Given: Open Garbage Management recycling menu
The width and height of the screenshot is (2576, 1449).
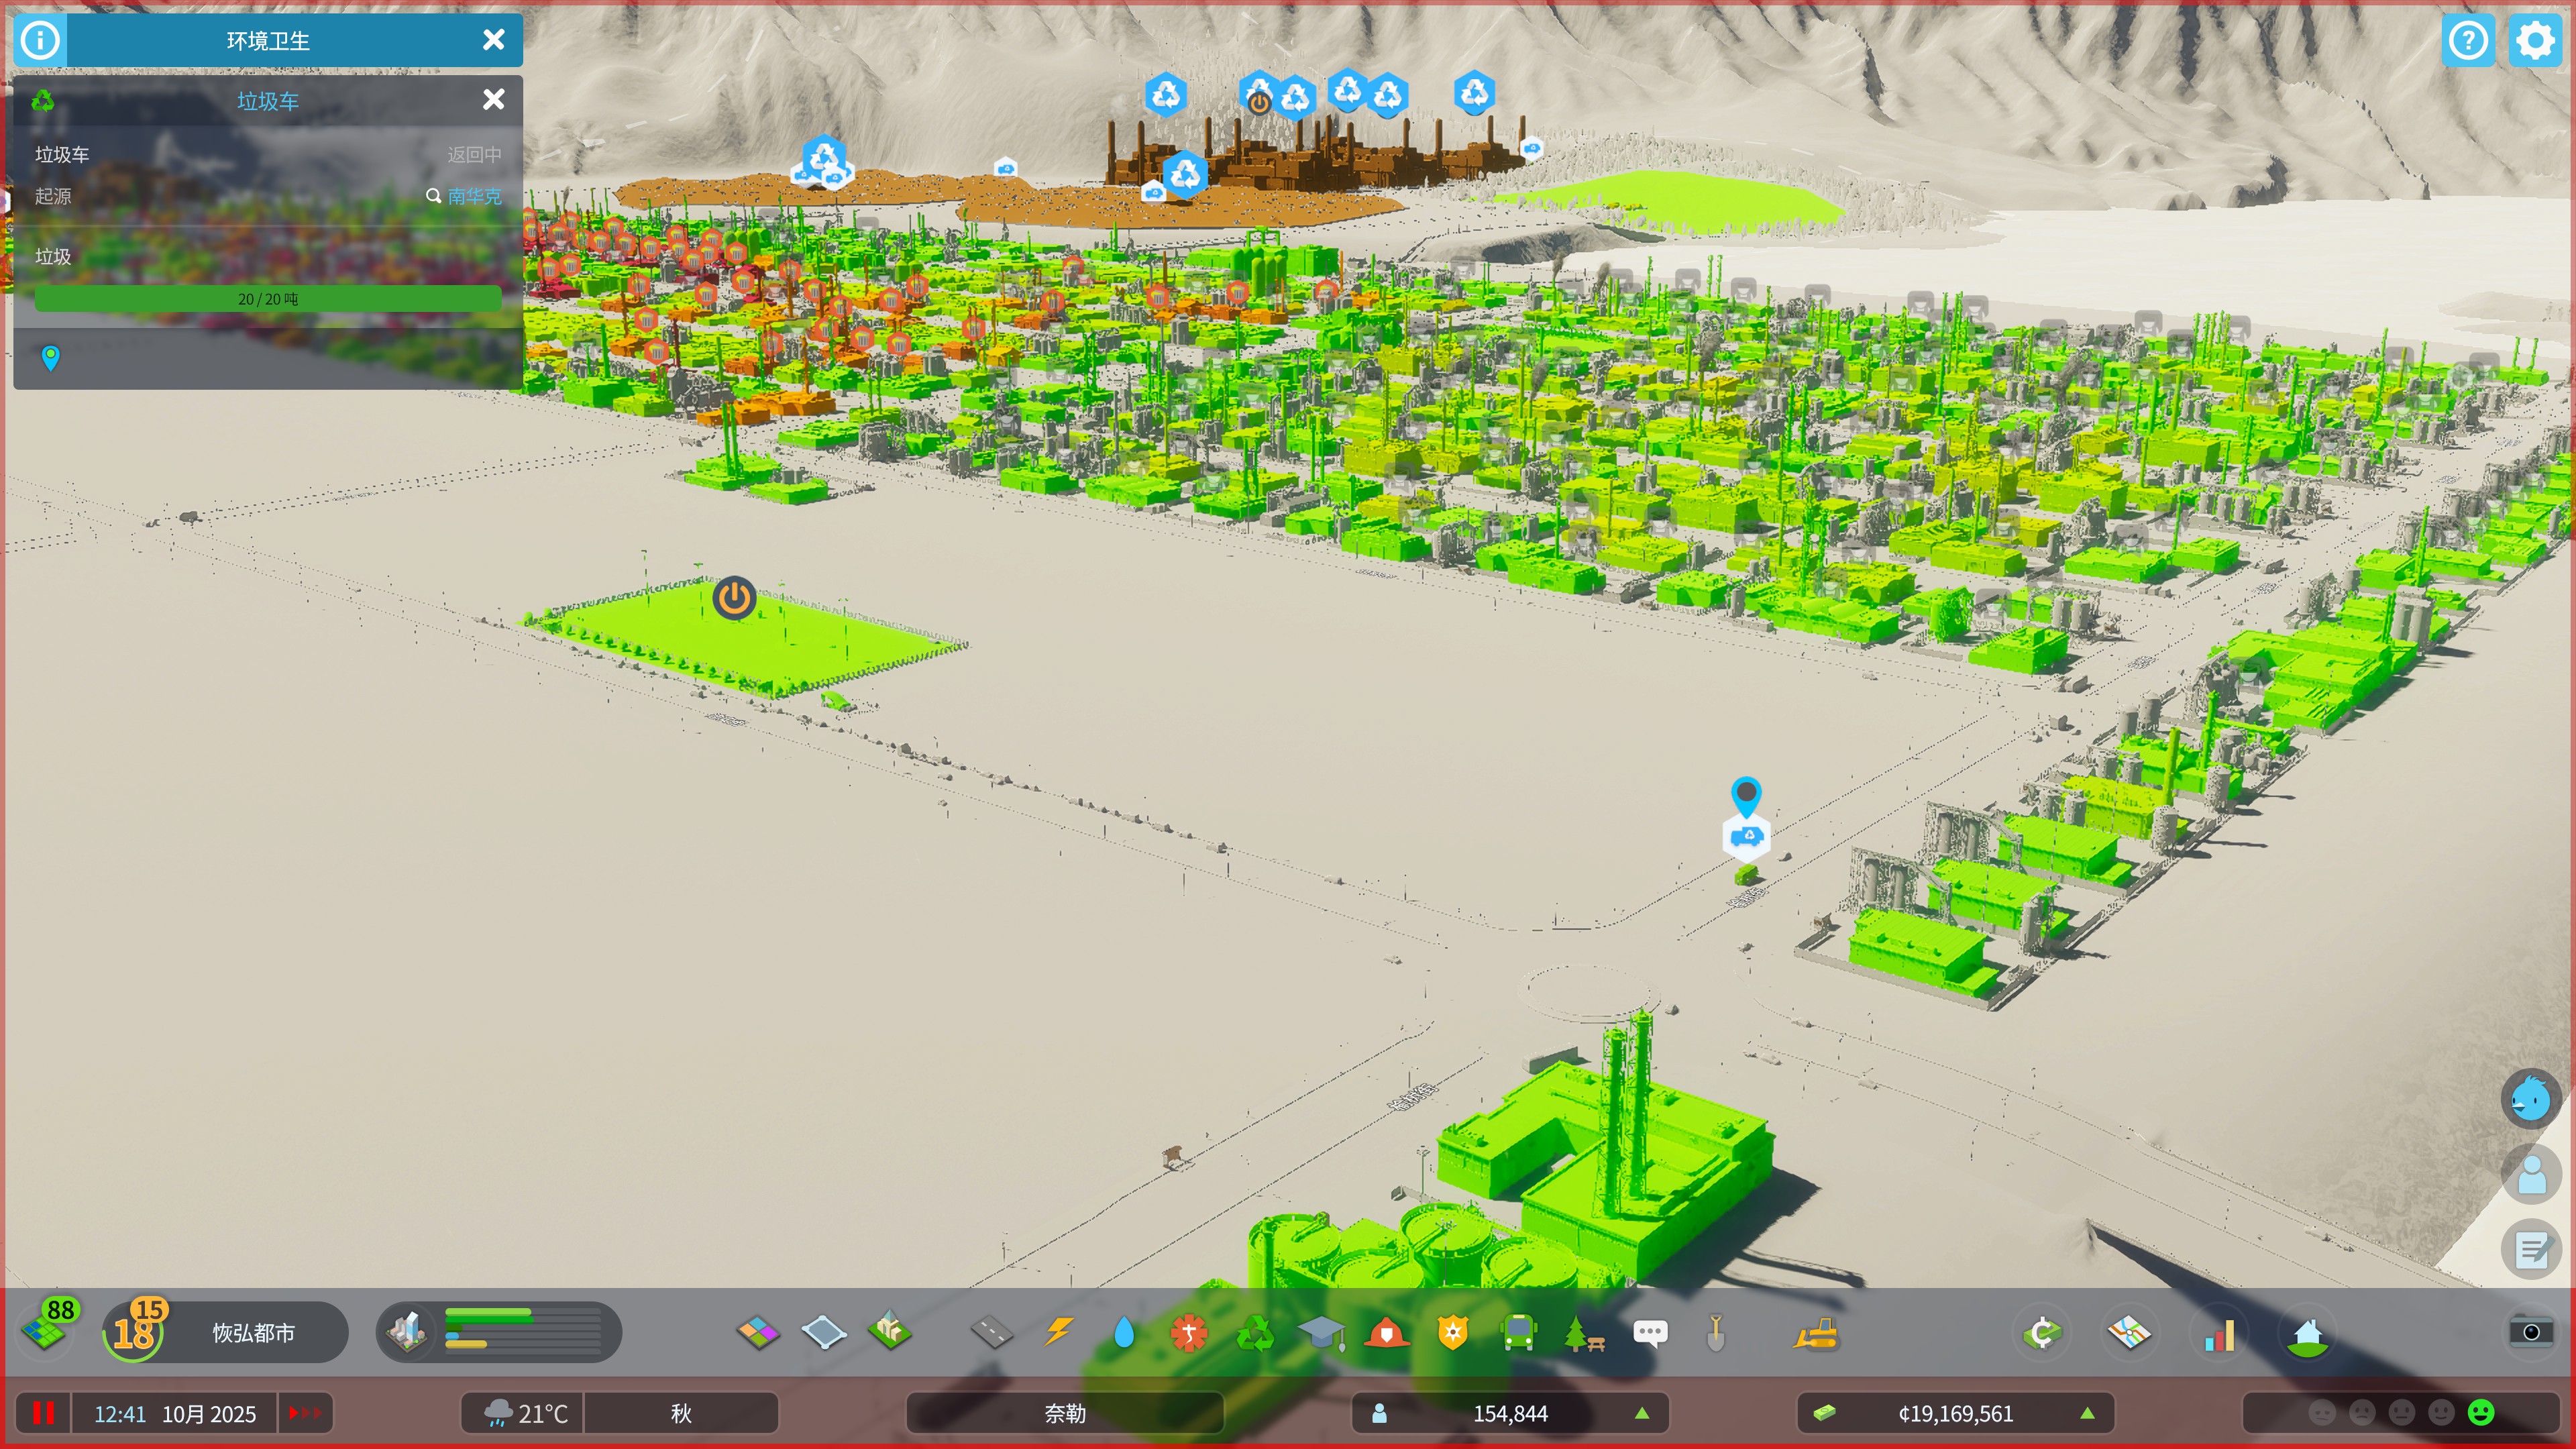Looking at the screenshot, I should pyautogui.click(x=1255, y=1333).
